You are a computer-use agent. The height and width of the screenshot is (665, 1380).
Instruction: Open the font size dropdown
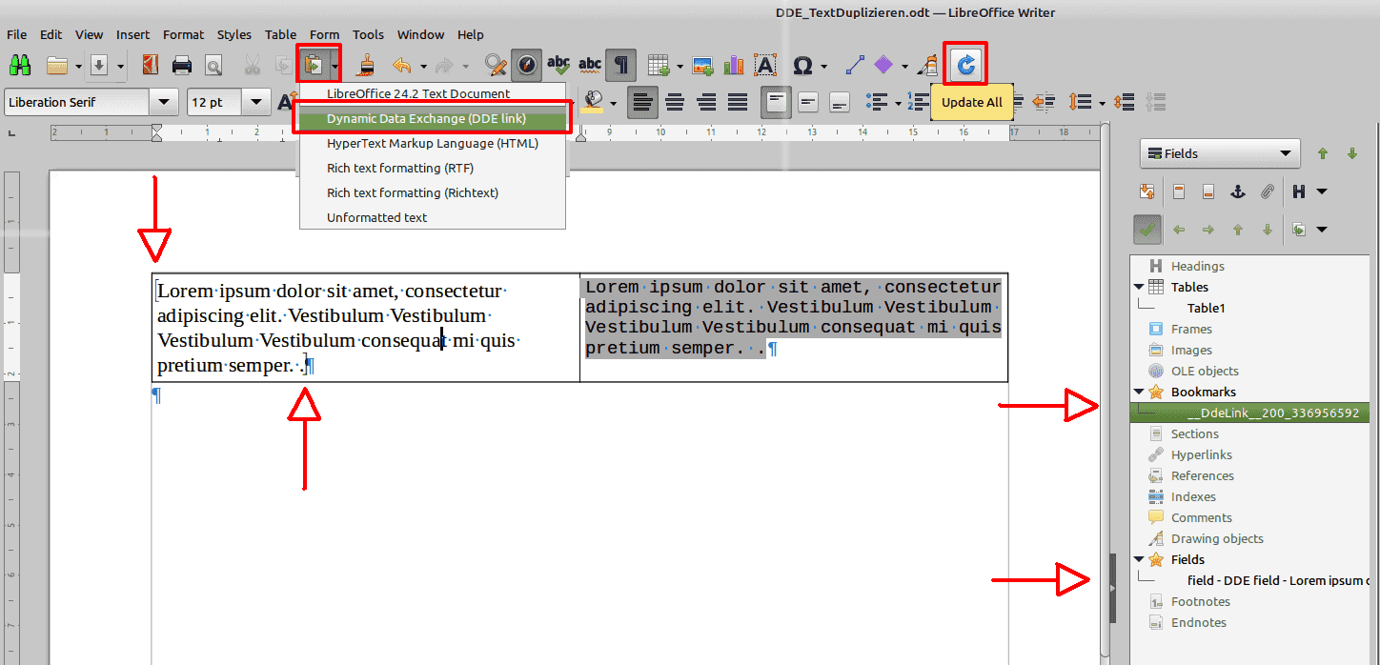255,102
